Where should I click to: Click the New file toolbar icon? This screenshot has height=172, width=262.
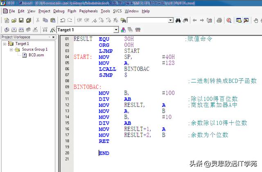(7, 20)
